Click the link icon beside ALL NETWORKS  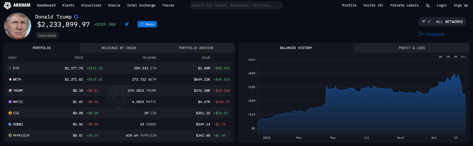pos(429,21)
